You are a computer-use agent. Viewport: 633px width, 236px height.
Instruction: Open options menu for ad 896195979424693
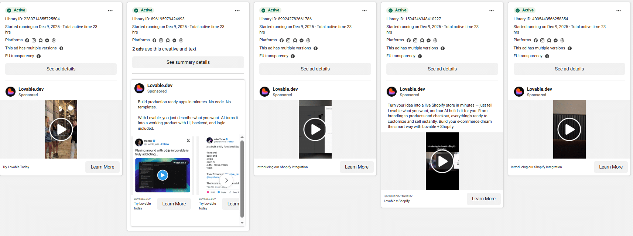pyautogui.click(x=237, y=11)
